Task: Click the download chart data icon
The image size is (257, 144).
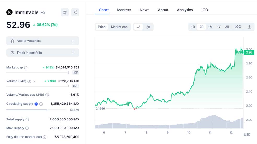Action: [x=249, y=27]
